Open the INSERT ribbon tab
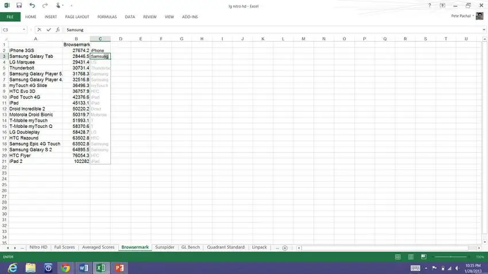Viewport: 488px width, 274px height. click(x=51, y=17)
